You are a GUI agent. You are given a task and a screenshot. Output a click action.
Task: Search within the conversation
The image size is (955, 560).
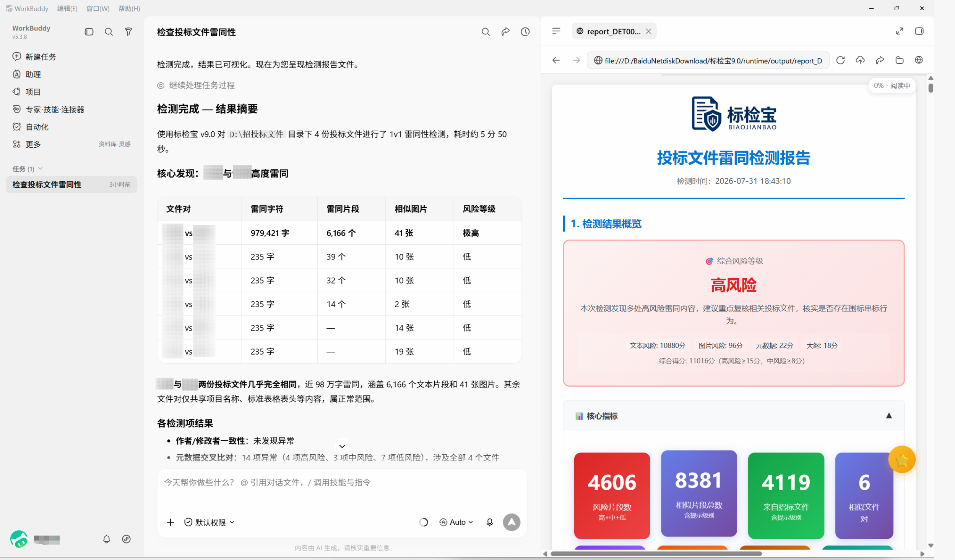tap(486, 32)
